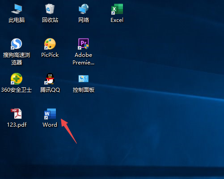Select the 网络 Network desktop icon

pos(84,9)
